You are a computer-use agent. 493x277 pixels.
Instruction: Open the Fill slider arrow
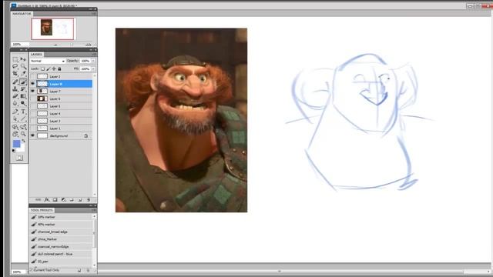93,68
